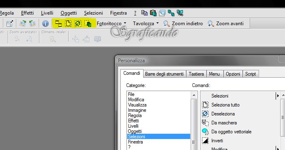Viewport: 285px width, 150px height.
Task: Click the Zoom avanti button label
Action: [230, 24]
